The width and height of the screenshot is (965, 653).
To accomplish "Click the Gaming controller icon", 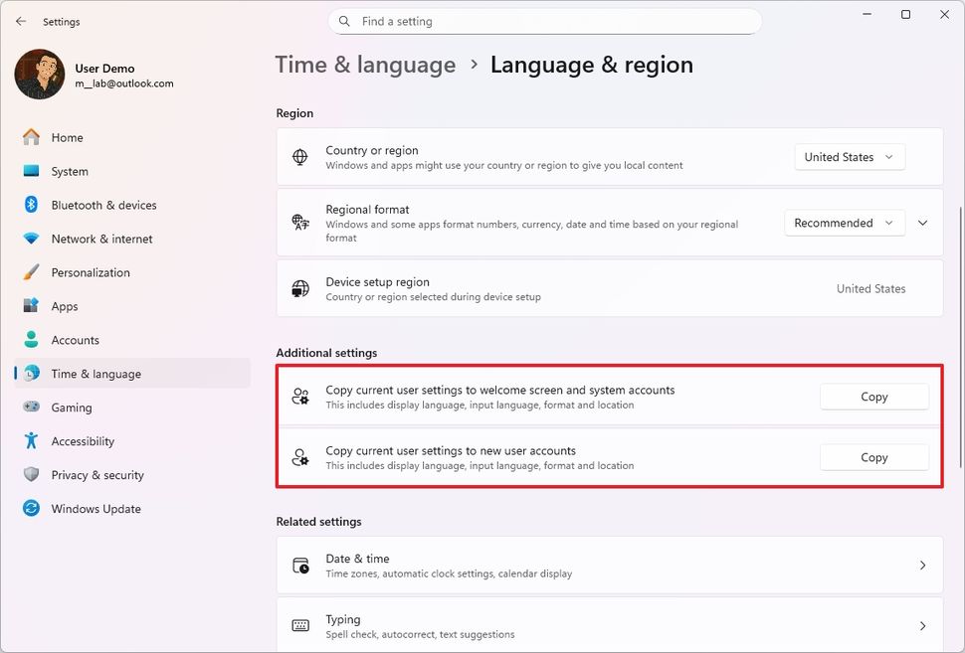I will point(31,408).
